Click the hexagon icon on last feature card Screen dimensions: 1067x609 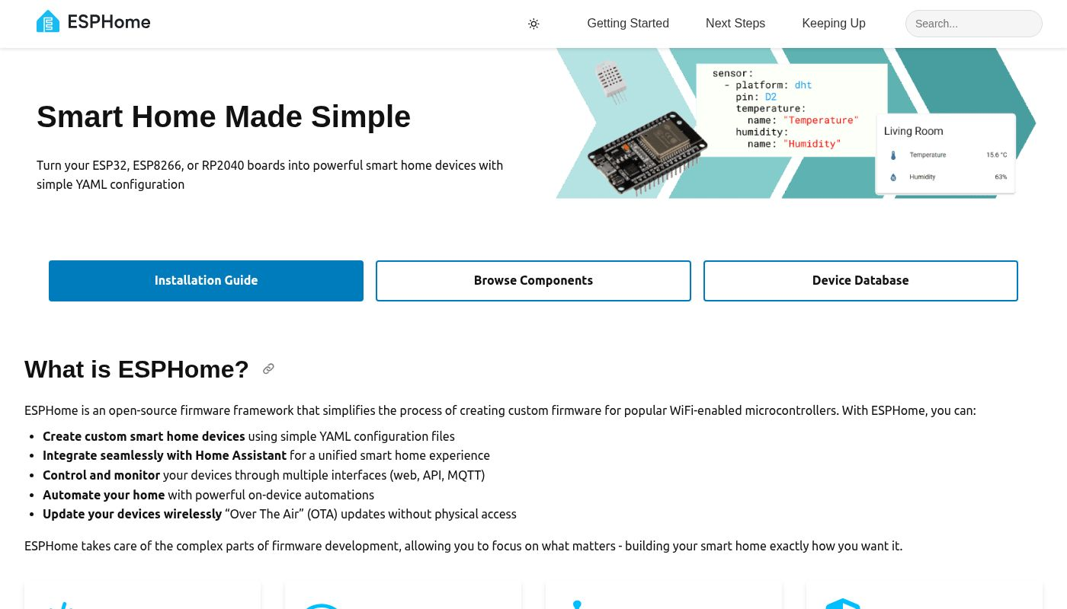(x=842, y=604)
